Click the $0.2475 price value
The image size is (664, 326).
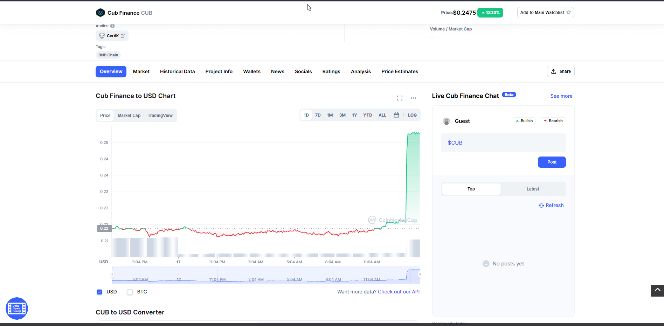point(464,13)
